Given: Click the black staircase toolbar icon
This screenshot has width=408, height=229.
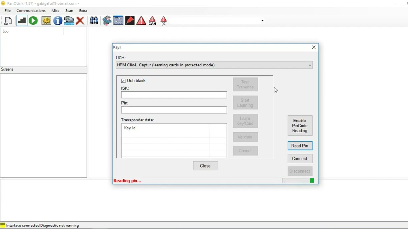Looking at the screenshot, I should 21,21.
